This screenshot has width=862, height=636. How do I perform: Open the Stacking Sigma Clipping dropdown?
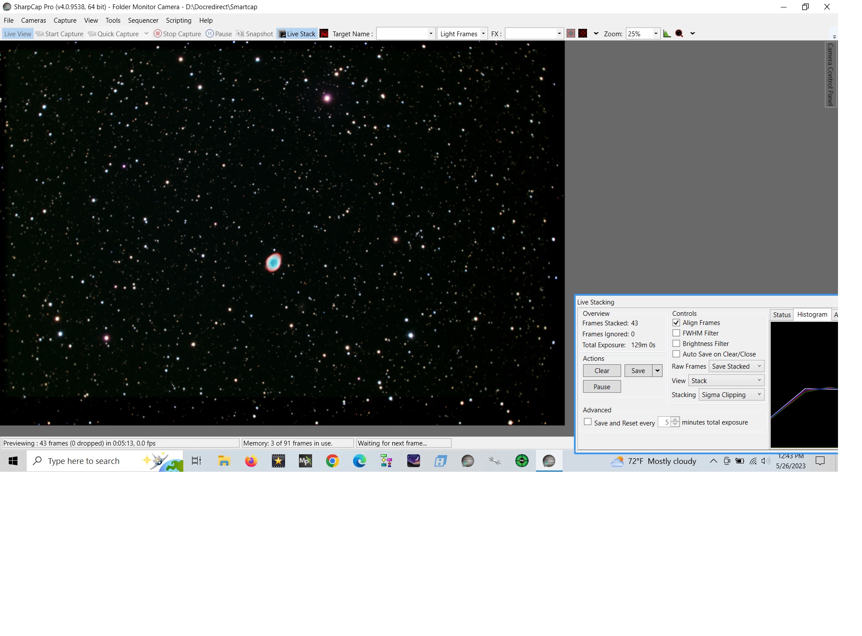(731, 394)
